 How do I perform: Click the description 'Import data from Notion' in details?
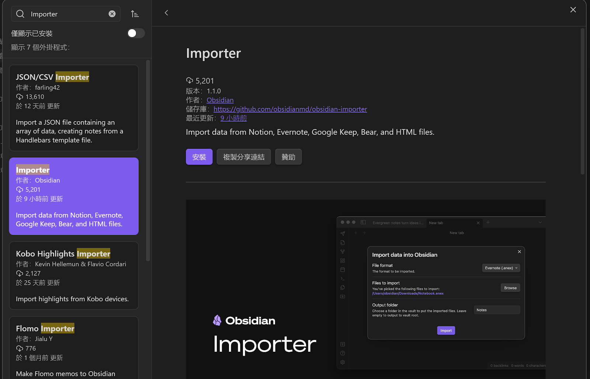(x=310, y=132)
